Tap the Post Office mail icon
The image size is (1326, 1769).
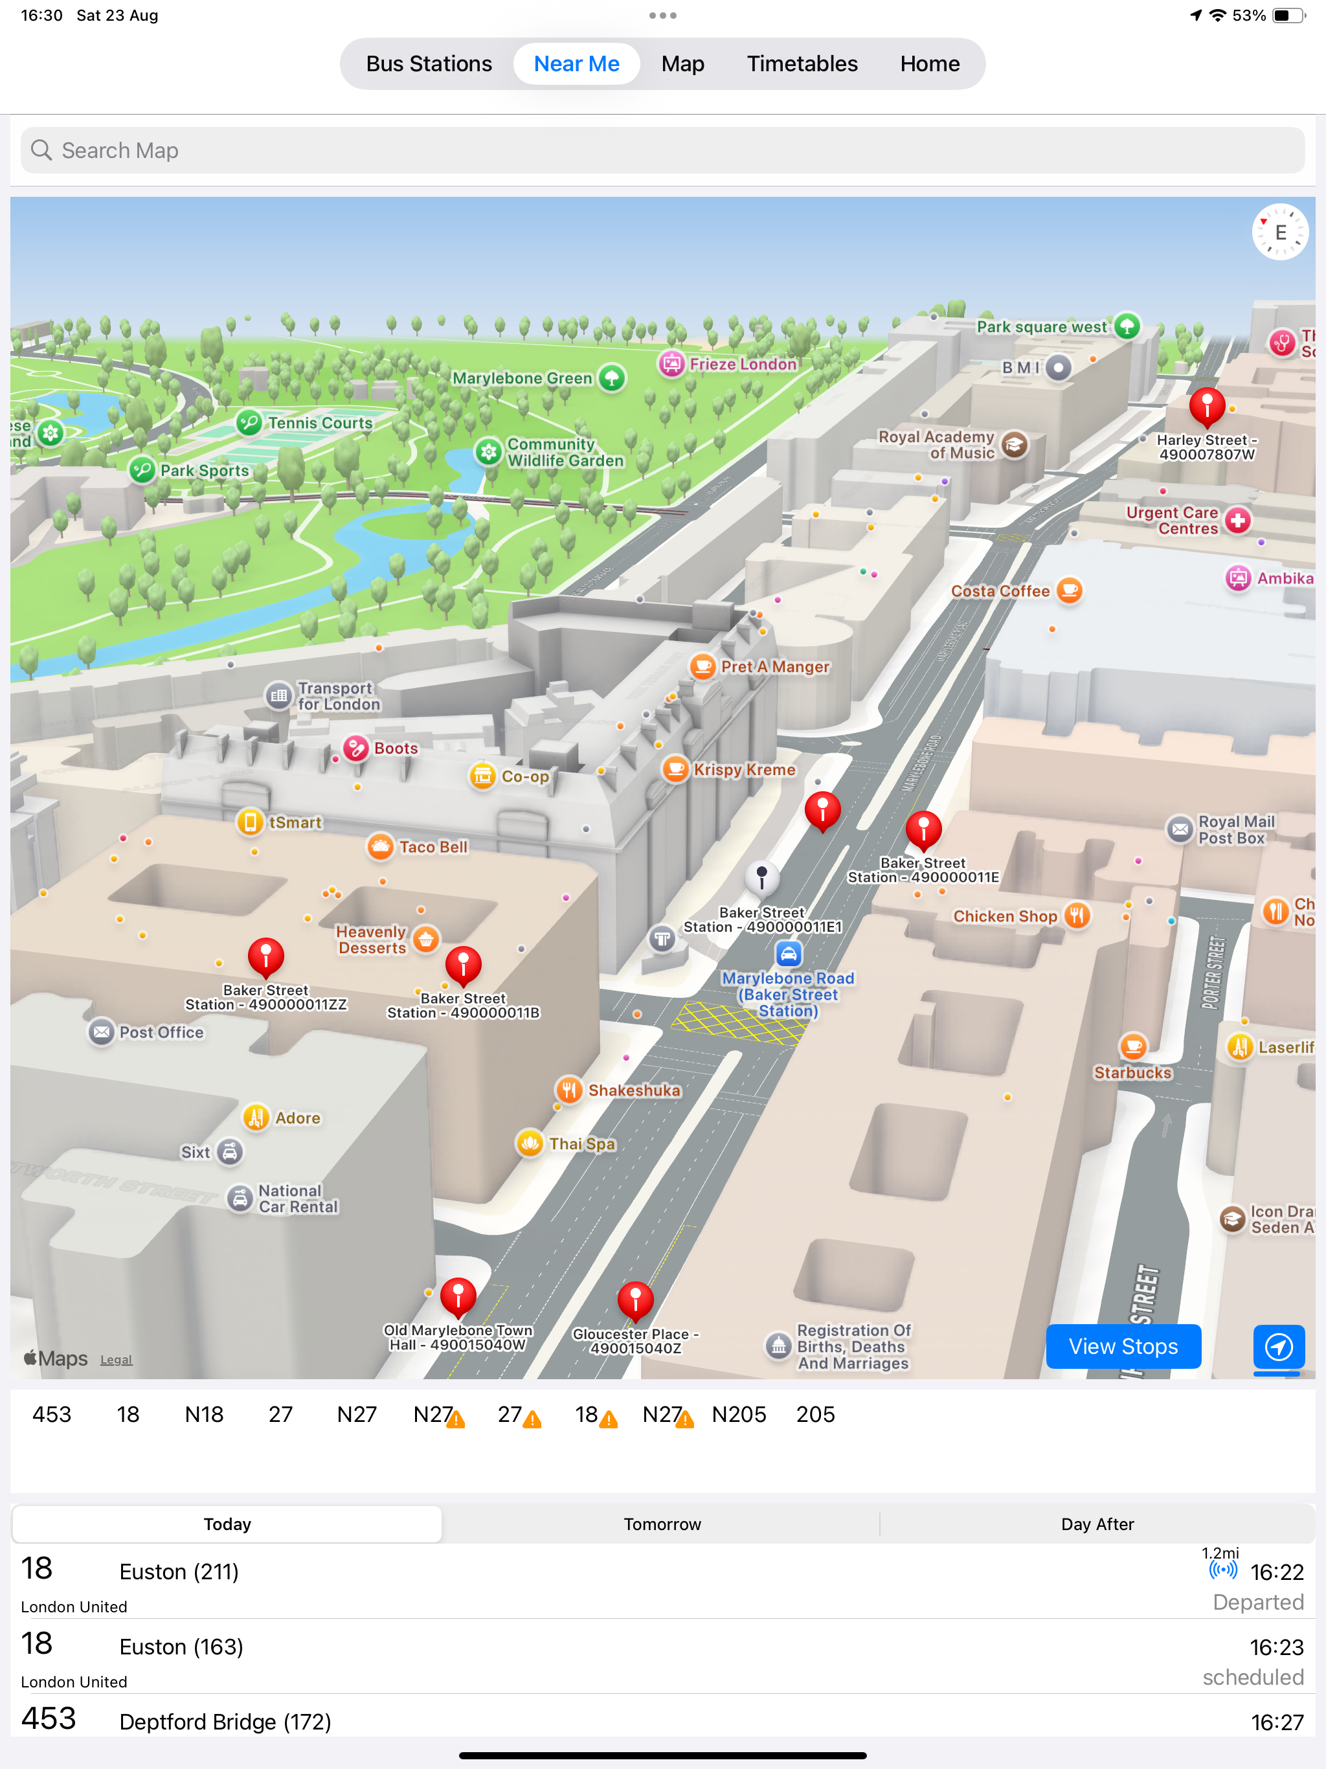pos(102,1031)
